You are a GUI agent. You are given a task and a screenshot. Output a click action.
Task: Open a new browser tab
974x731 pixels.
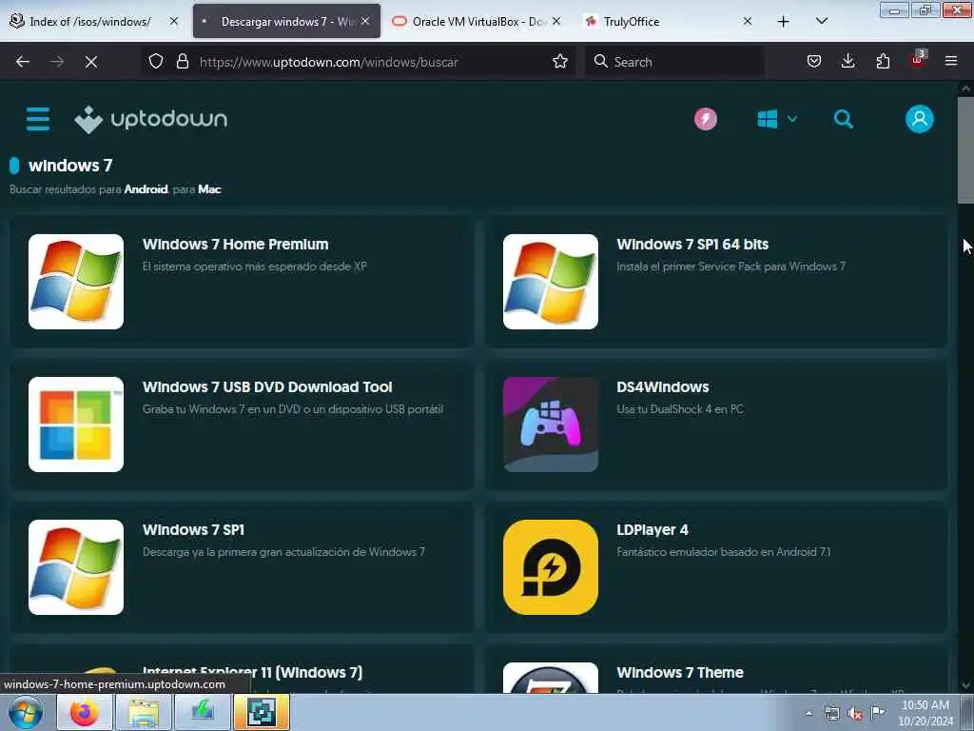coord(784,22)
